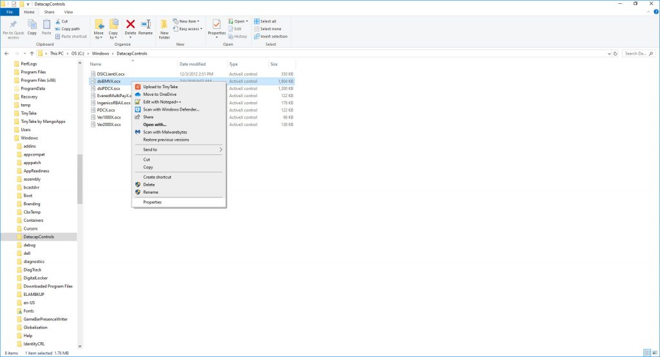Click the navigation pane scroll up arrow

[x=79, y=64]
